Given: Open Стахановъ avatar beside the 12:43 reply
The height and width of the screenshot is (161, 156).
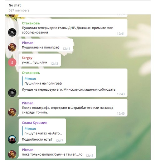Looking at the screenshot, I should tap(12, 93).
